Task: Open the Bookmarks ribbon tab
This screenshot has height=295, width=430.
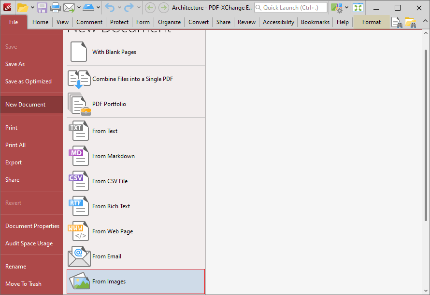Action: click(x=315, y=22)
